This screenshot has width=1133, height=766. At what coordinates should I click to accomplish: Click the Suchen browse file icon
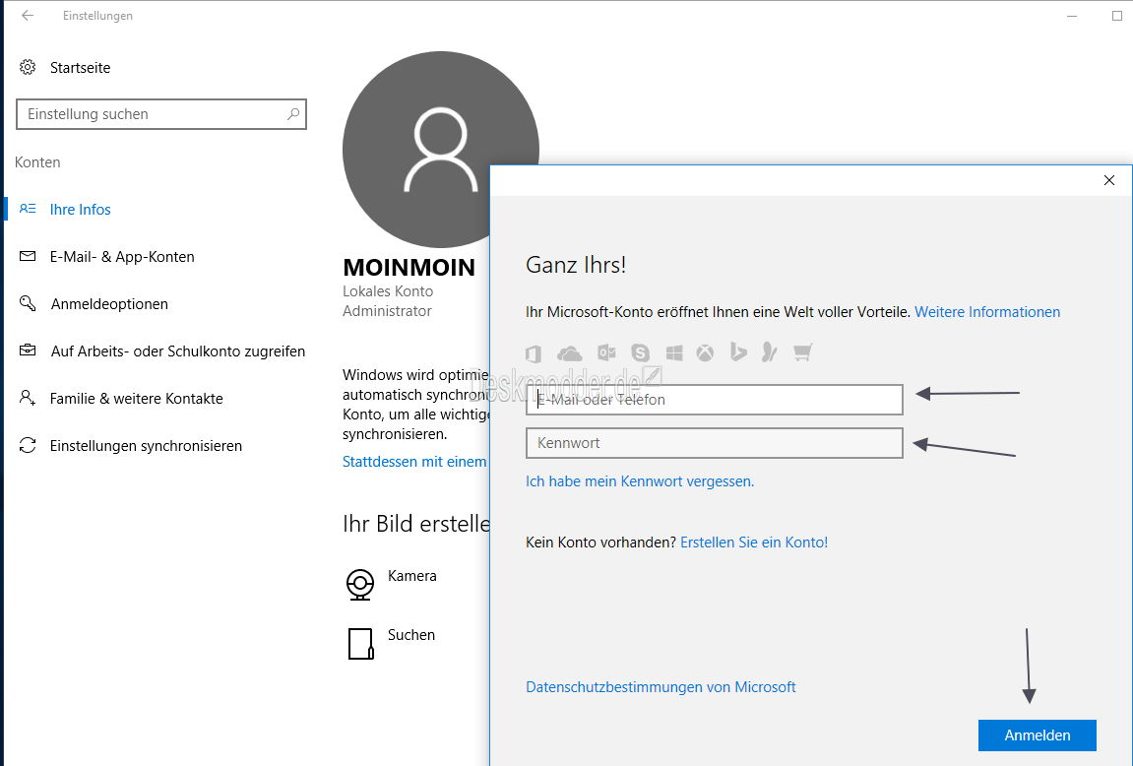[x=360, y=643]
